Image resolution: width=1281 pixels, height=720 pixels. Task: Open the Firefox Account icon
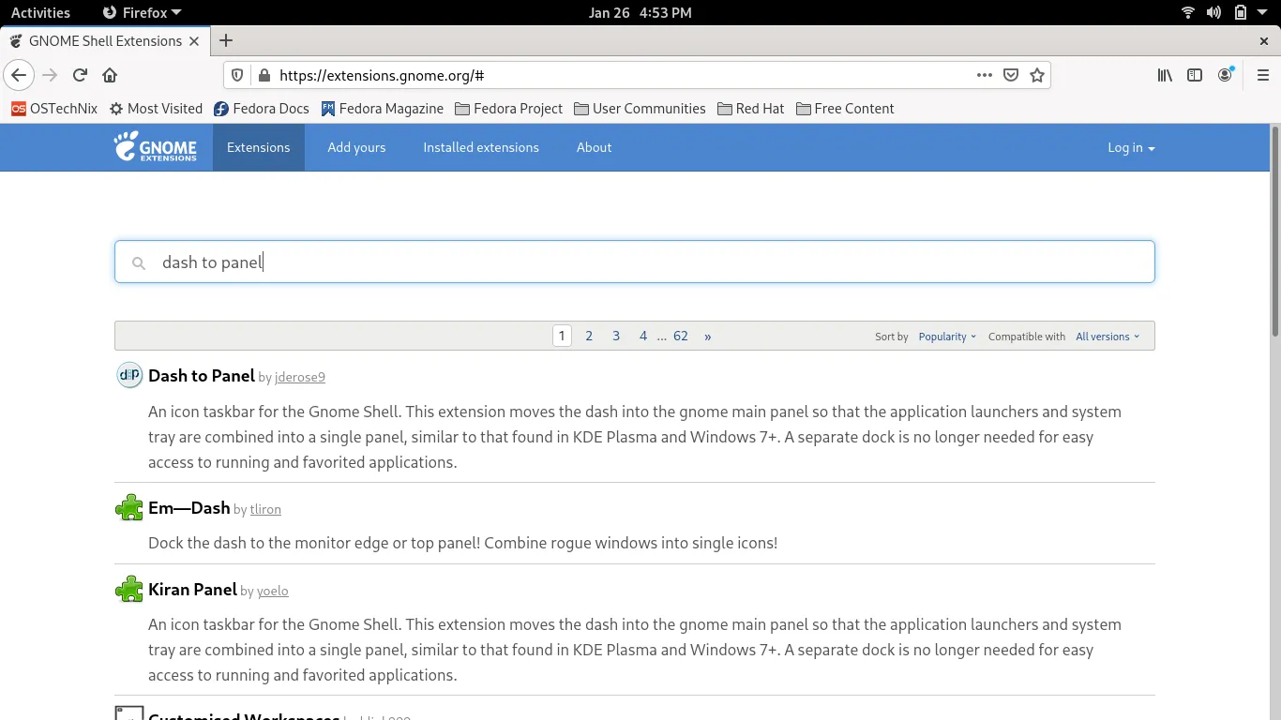click(x=1225, y=75)
